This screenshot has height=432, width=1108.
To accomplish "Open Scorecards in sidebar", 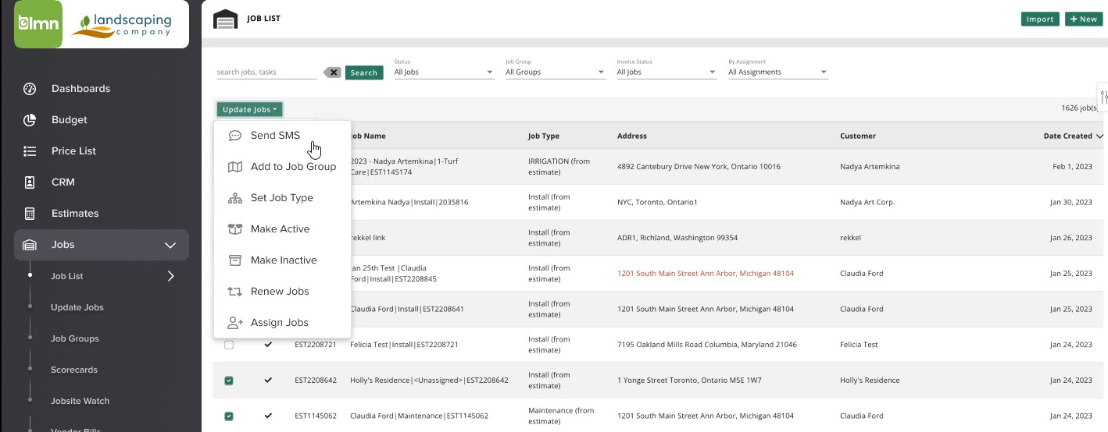I will pyautogui.click(x=74, y=370).
